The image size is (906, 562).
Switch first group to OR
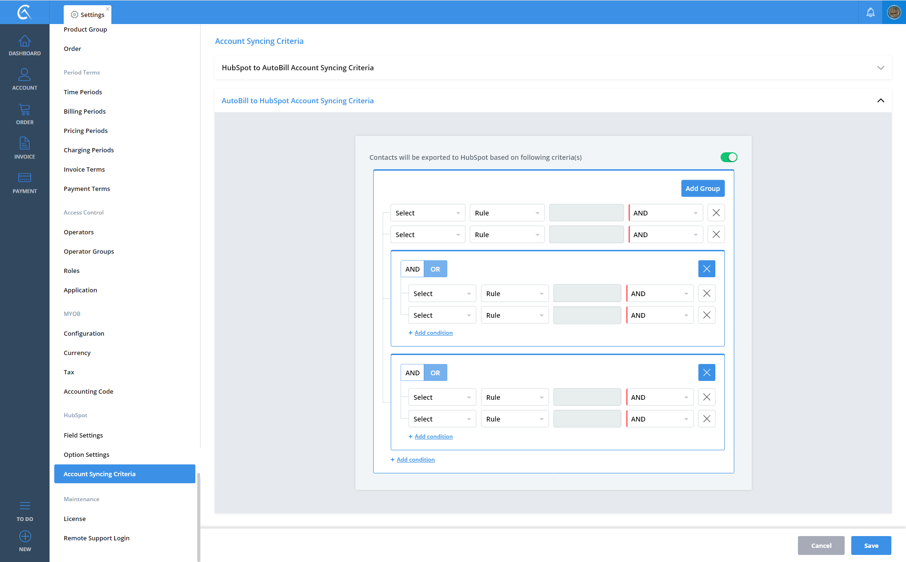(x=435, y=269)
